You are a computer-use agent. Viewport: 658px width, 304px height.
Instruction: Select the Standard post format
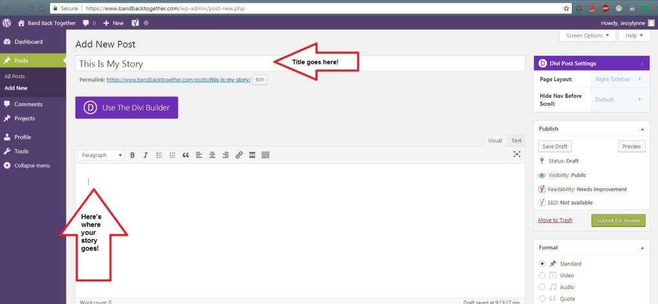pyautogui.click(x=542, y=264)
